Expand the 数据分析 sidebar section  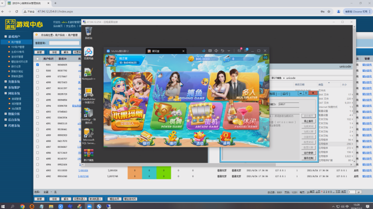coord(14,113)
